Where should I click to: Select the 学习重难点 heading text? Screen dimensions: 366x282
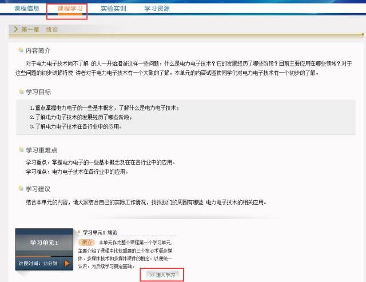[41, 150]
